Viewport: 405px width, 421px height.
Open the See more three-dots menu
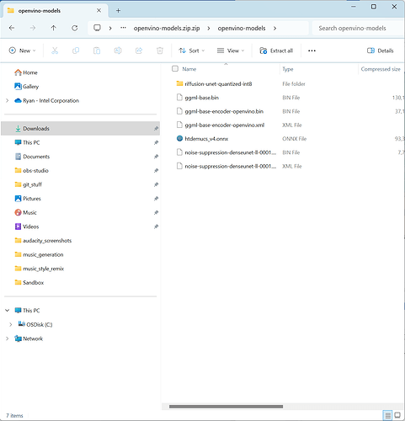pyautogui.click(x=312, y=51)
